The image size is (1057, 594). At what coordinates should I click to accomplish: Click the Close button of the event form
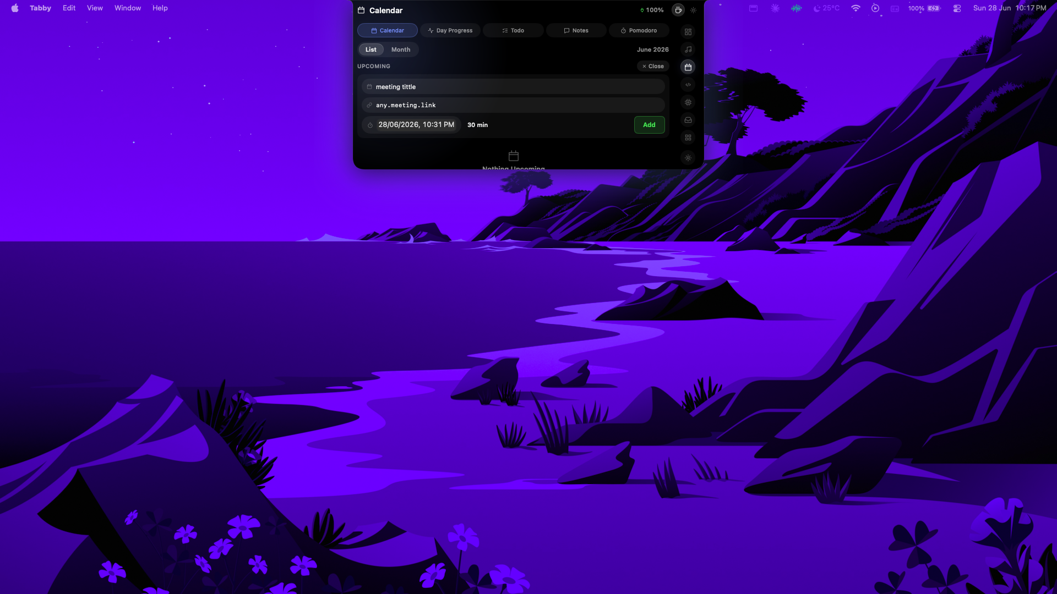pos(653,66)
